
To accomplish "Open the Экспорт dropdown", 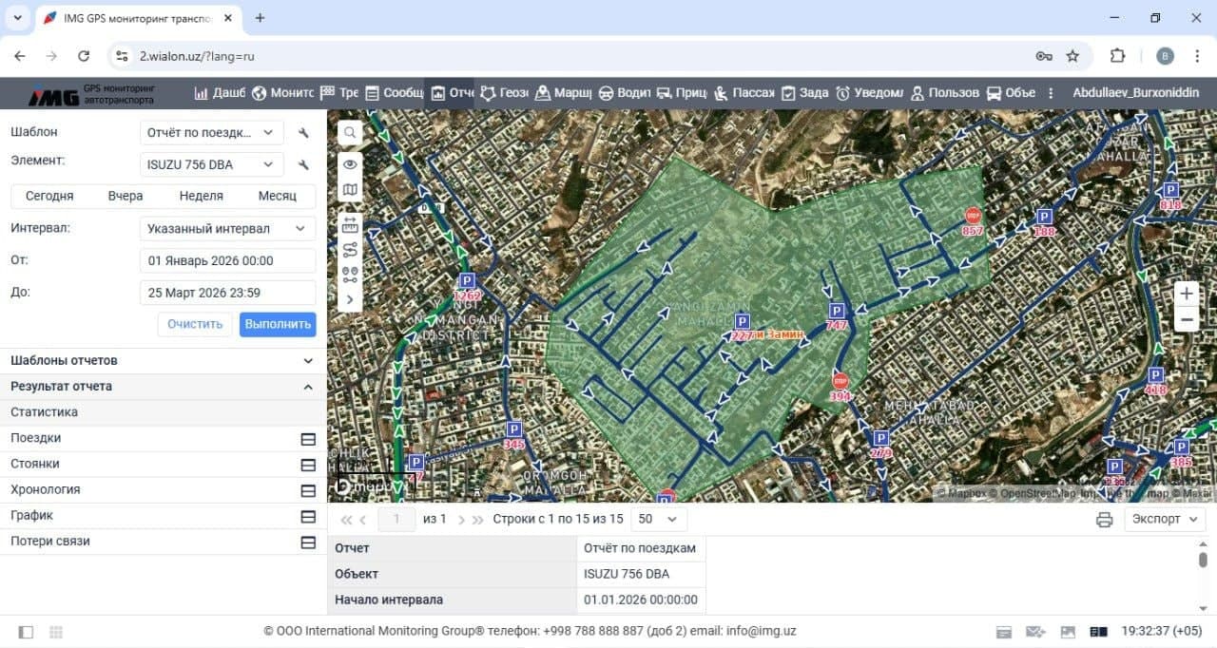I will coord(1164,520).
